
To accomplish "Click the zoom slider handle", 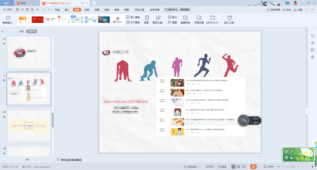I will click(x=293, y=167).
